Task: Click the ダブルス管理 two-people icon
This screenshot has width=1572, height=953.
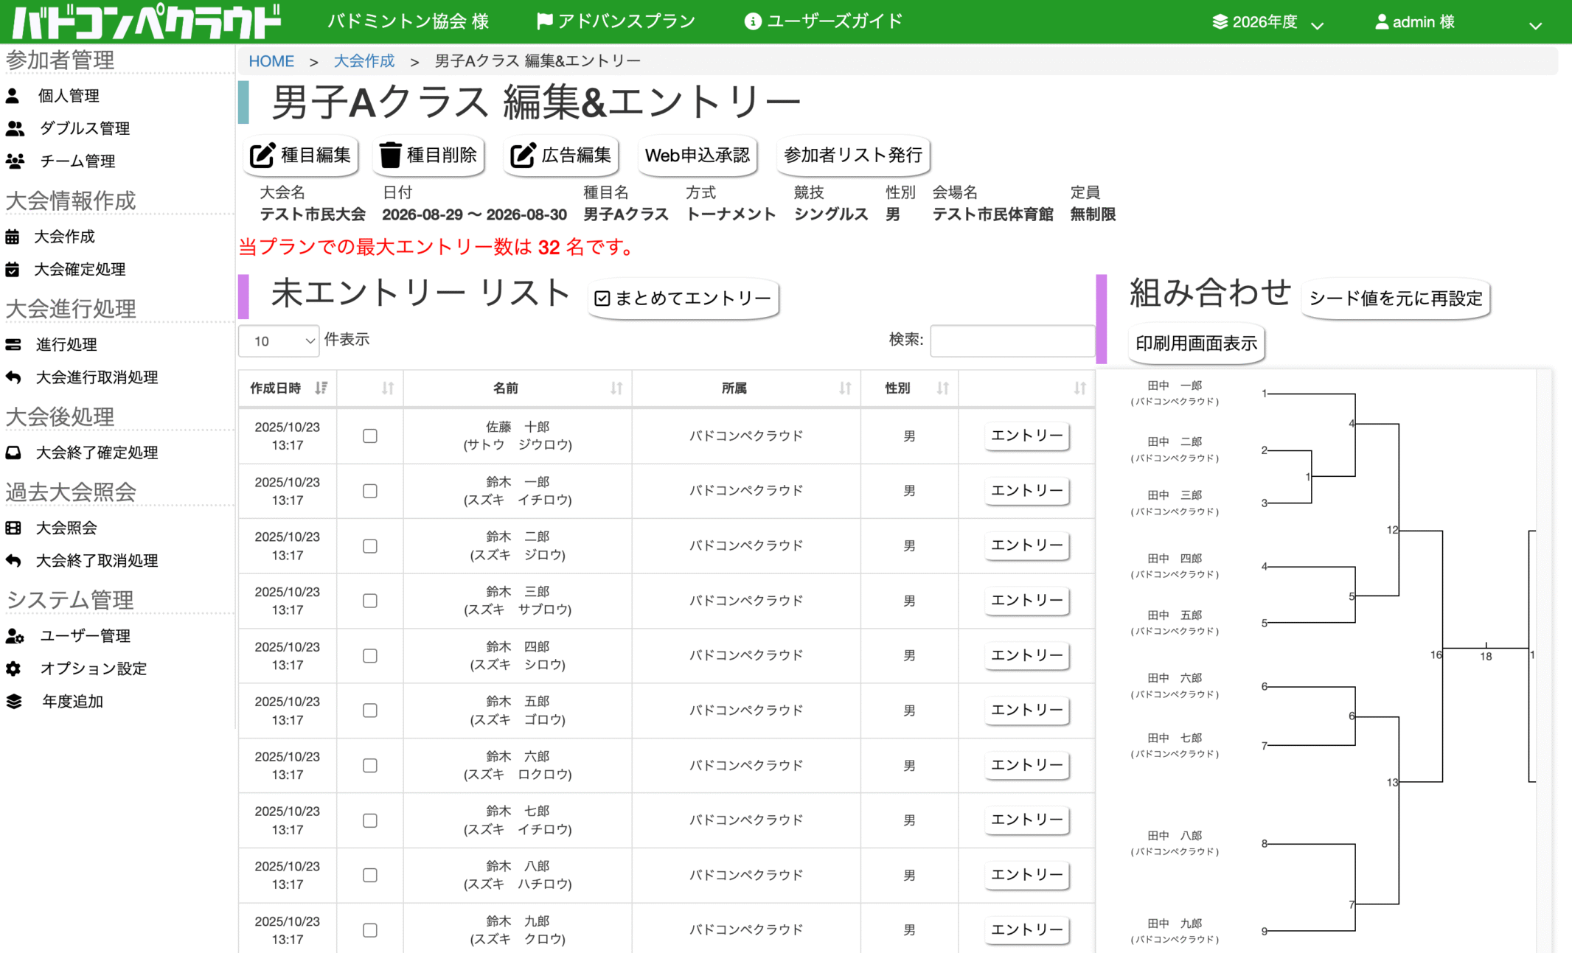Action: click(x=15, y=128)
